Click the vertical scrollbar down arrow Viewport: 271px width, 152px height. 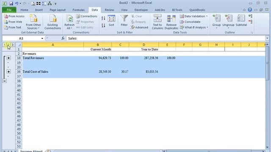coord(267,147)
